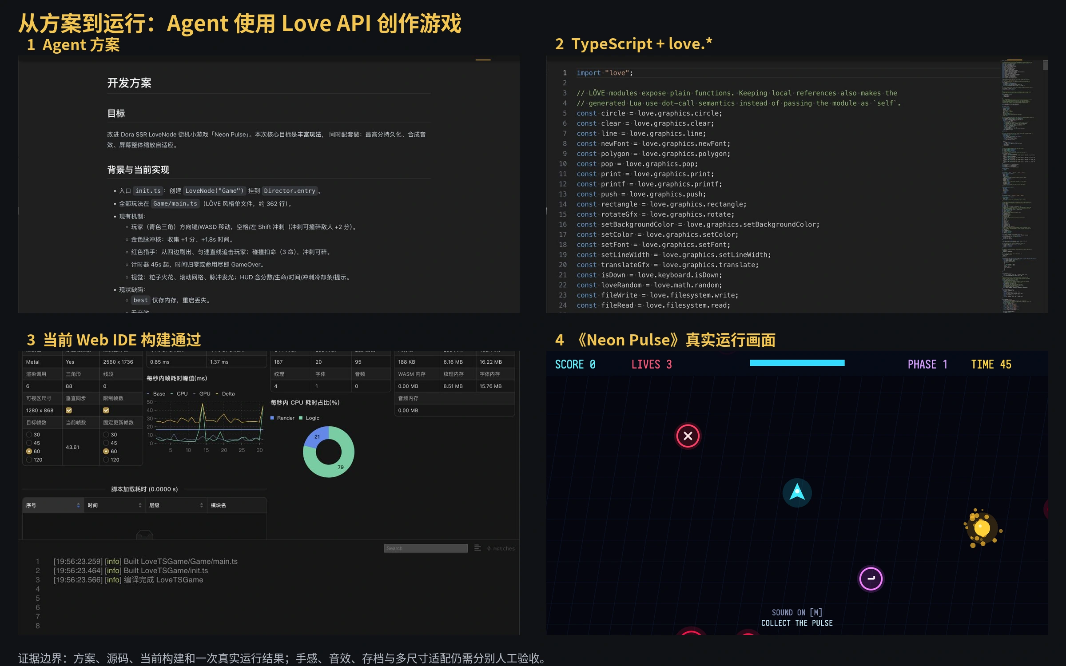Viewport: 1066px width, 666px height.
Task: Click the Game/main.ts inline code chip
Action: (175, 204)
